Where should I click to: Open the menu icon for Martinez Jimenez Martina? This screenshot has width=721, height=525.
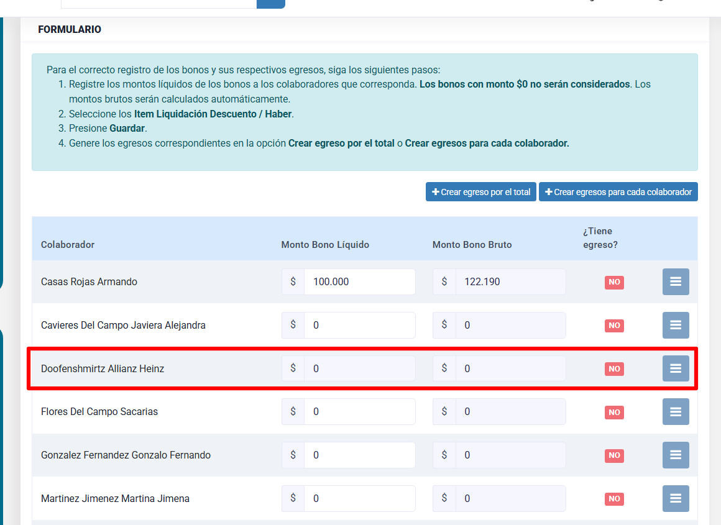[676, 498]
